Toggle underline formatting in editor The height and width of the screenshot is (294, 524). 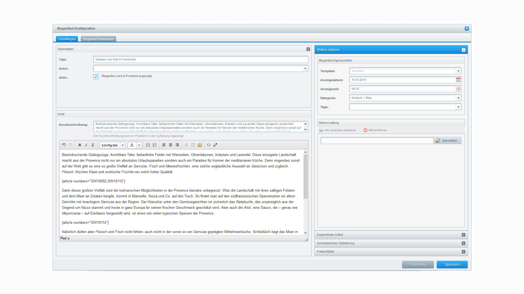(x=93, y=145)
